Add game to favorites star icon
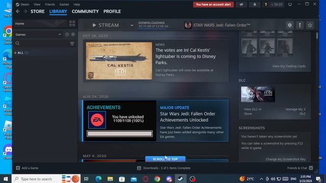Screen dimensions: 326x183 (310, 25)
